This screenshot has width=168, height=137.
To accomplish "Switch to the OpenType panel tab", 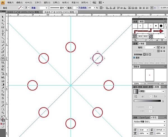I will (x=144, y=118).
